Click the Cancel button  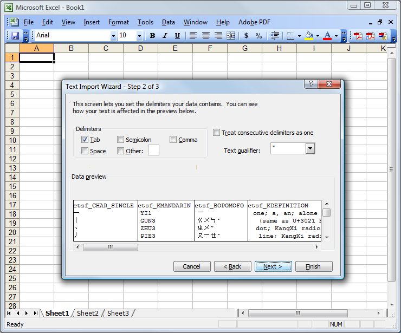click(192, 266)
